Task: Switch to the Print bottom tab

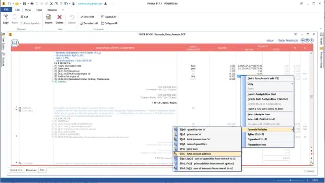Action: click(x=42, y=170)
